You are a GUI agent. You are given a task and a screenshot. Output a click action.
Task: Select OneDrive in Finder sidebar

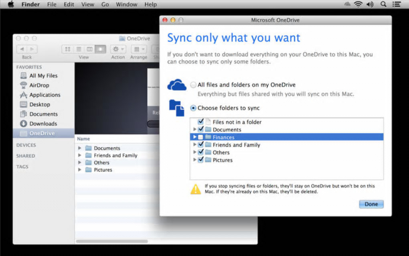click(x=44, y=133)
